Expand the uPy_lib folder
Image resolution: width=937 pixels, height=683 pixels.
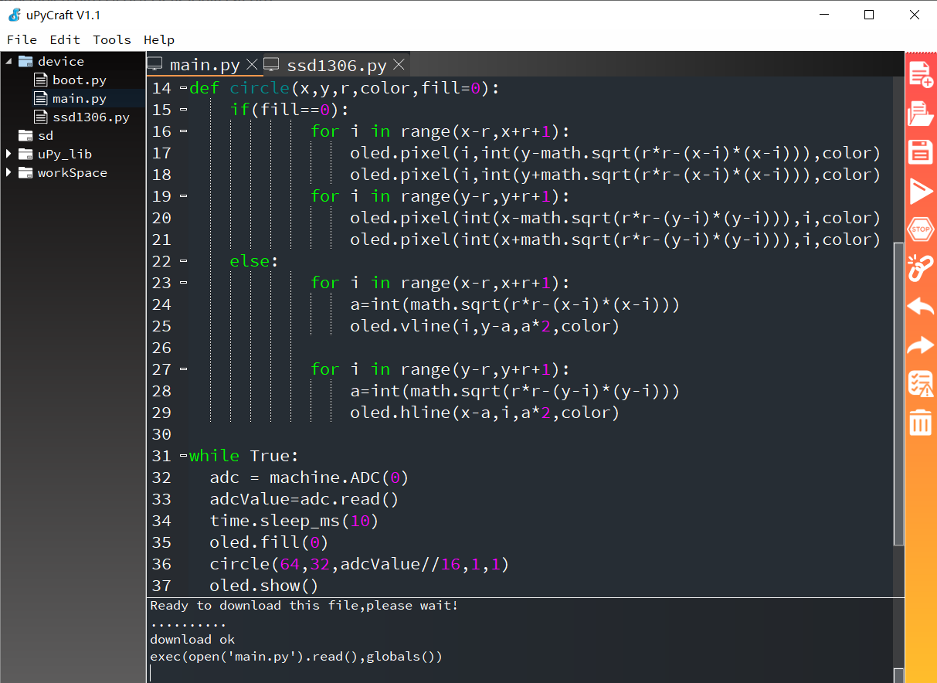(8, 154)
